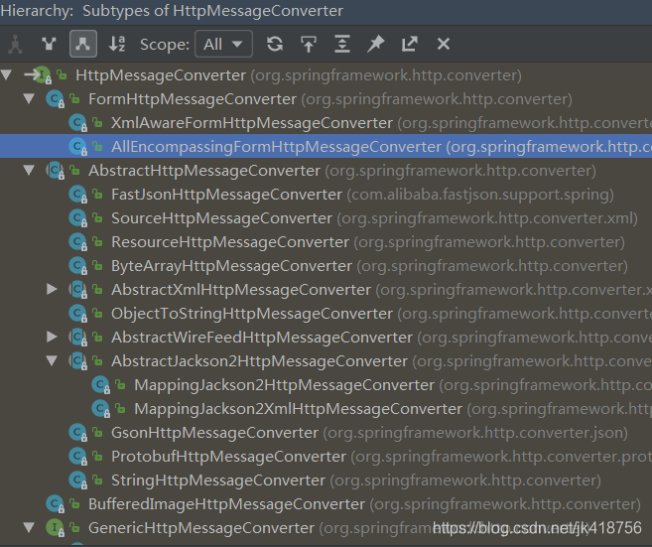Click the class icon of ByteArrayHttpMessageConverter
Image resolution: width=652 pixels, height=547 pixels.
(x=77, y=266)
